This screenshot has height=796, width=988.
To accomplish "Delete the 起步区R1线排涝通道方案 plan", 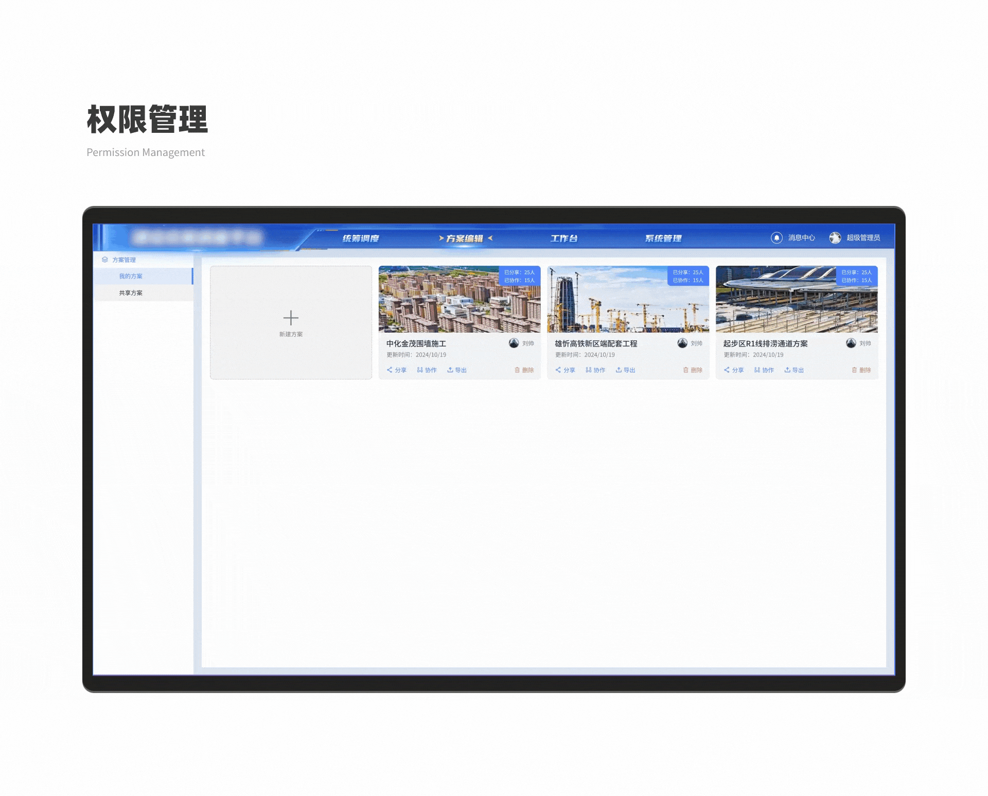I will click(861, 370).
